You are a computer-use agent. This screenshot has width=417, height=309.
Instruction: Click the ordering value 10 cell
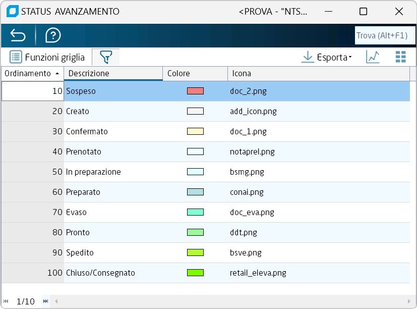pyautogui.click(x=33, y=91)
